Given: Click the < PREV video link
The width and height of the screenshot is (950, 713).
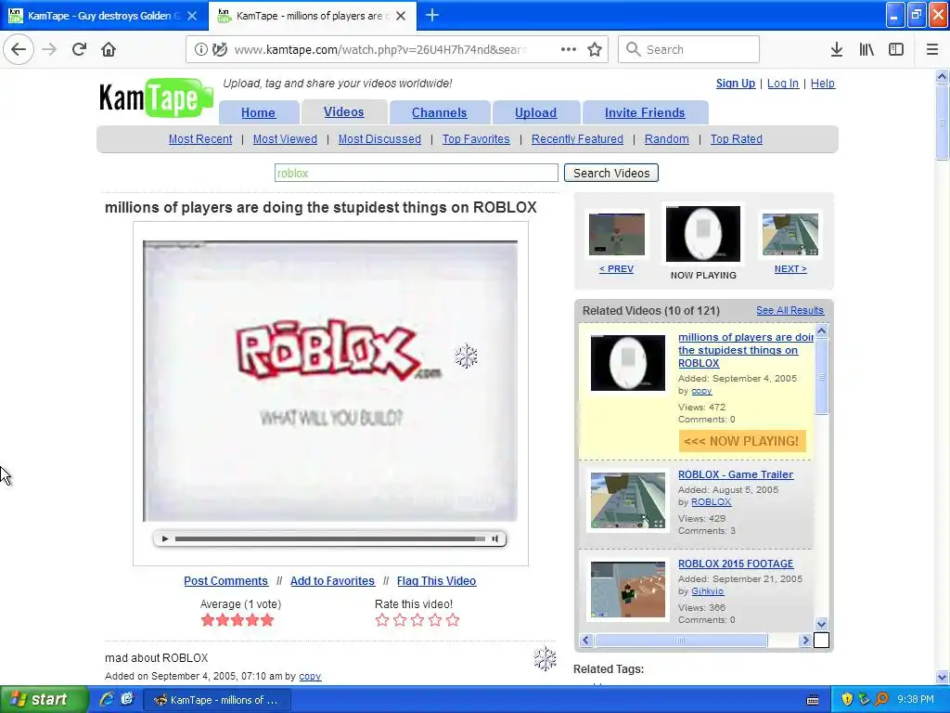Looking at the screenshot, I should 616,268.
